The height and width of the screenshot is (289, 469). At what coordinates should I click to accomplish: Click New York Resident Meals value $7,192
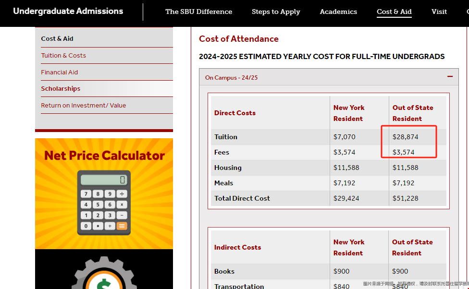[344, 183]
